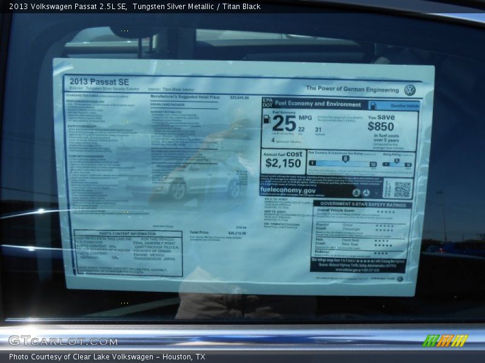Click the annual fuel cost '$2,150'
The width and height of the screenshot is (485, 363).
283,163
